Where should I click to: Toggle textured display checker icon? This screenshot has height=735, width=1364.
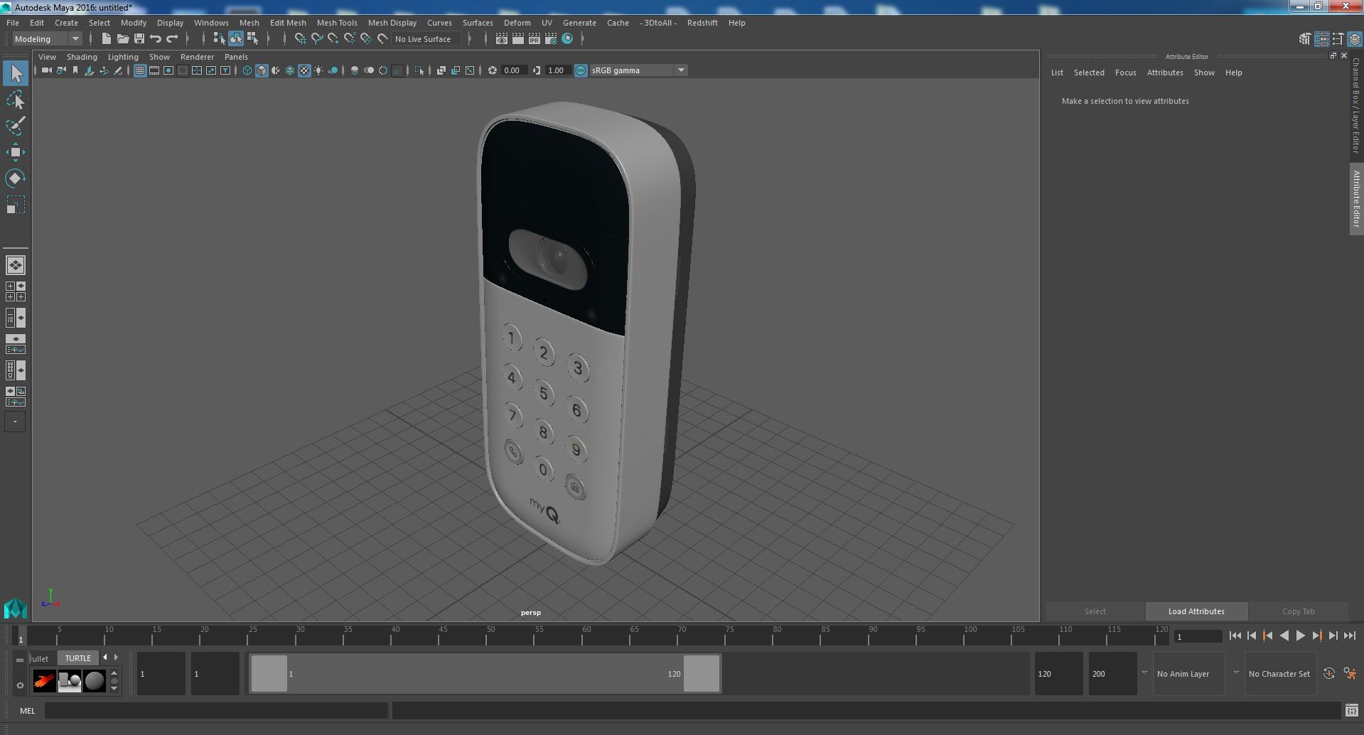(304, 70)
